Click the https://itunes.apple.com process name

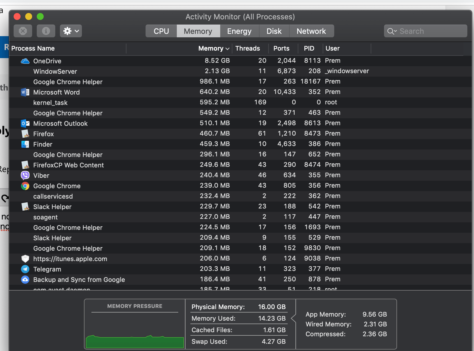pos(70,259)
